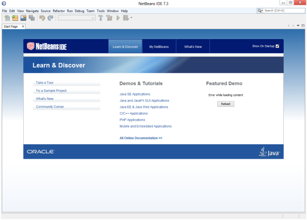Screen dimensions: 307x220
Task: Switch to the My NetBeans tab
Action: (x=159, y=46)
